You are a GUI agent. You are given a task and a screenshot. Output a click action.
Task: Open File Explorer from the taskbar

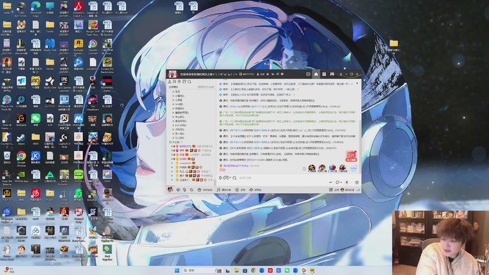pos(237,270)
